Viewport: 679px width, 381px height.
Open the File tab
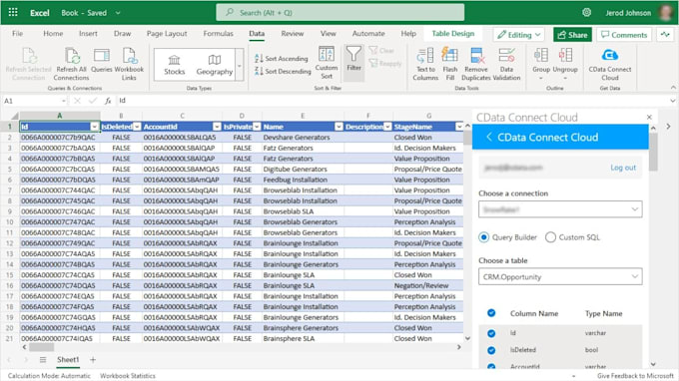(17, 33)
